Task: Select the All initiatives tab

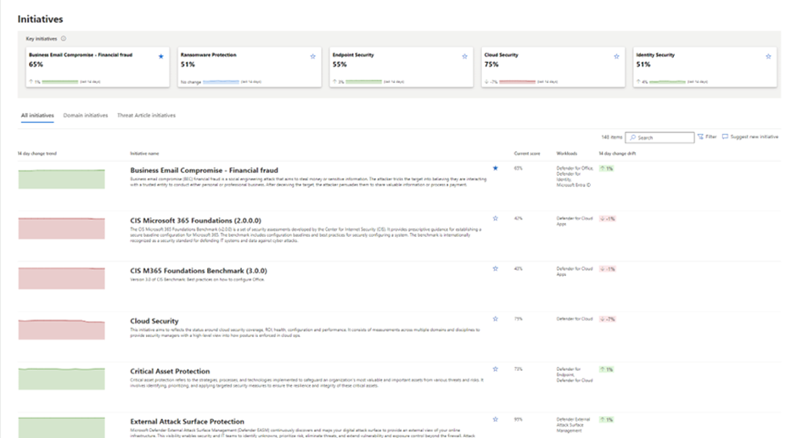Action: tap(37, 115)
